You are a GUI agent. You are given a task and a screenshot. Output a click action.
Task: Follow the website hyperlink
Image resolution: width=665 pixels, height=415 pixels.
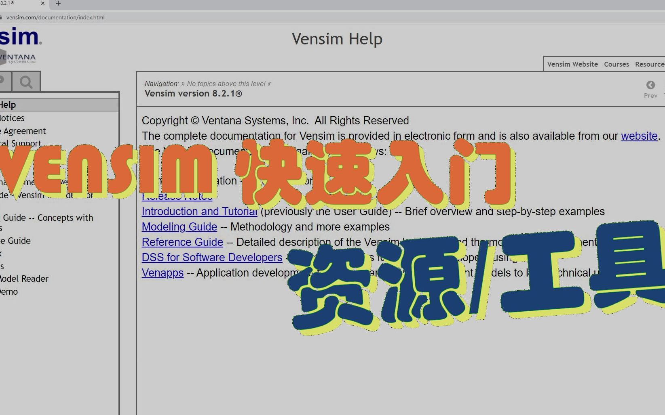click(639, 136)
